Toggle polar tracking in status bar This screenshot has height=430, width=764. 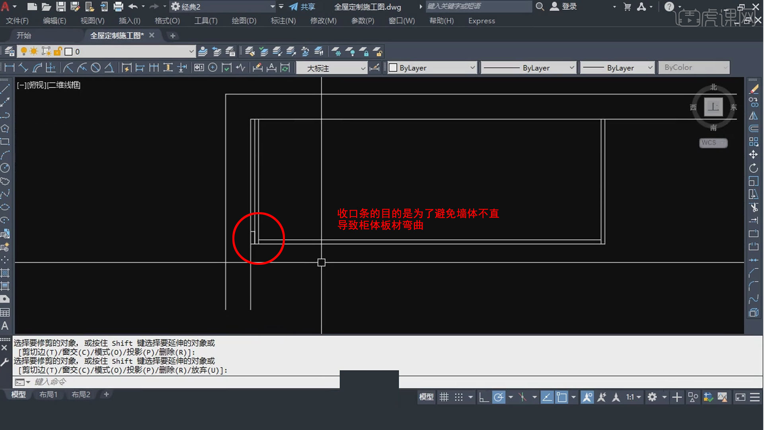pyautogui.click(x=499, y=397)
